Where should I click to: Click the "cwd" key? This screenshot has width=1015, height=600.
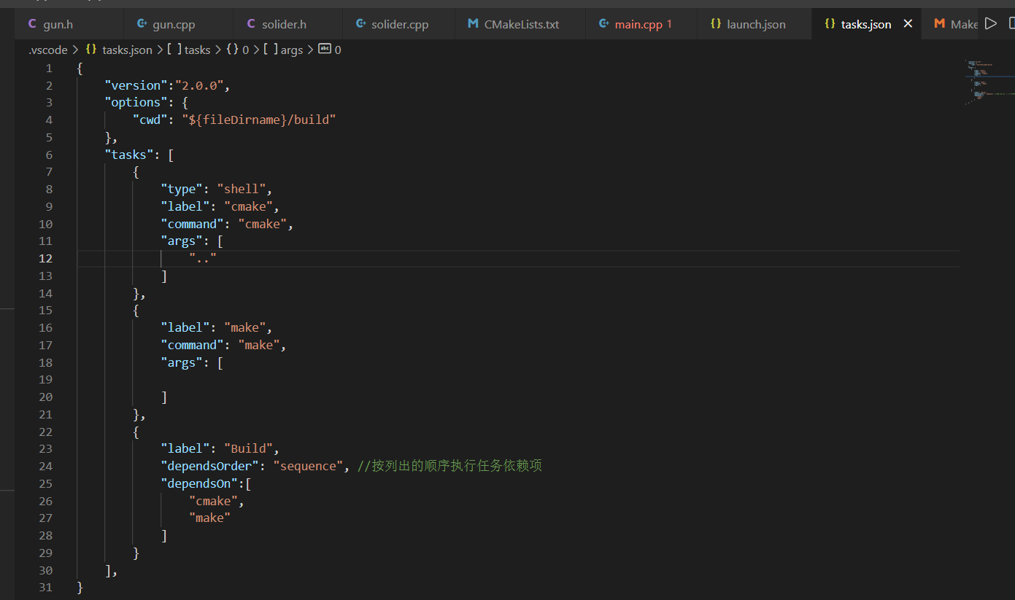[x=150, y=120]
